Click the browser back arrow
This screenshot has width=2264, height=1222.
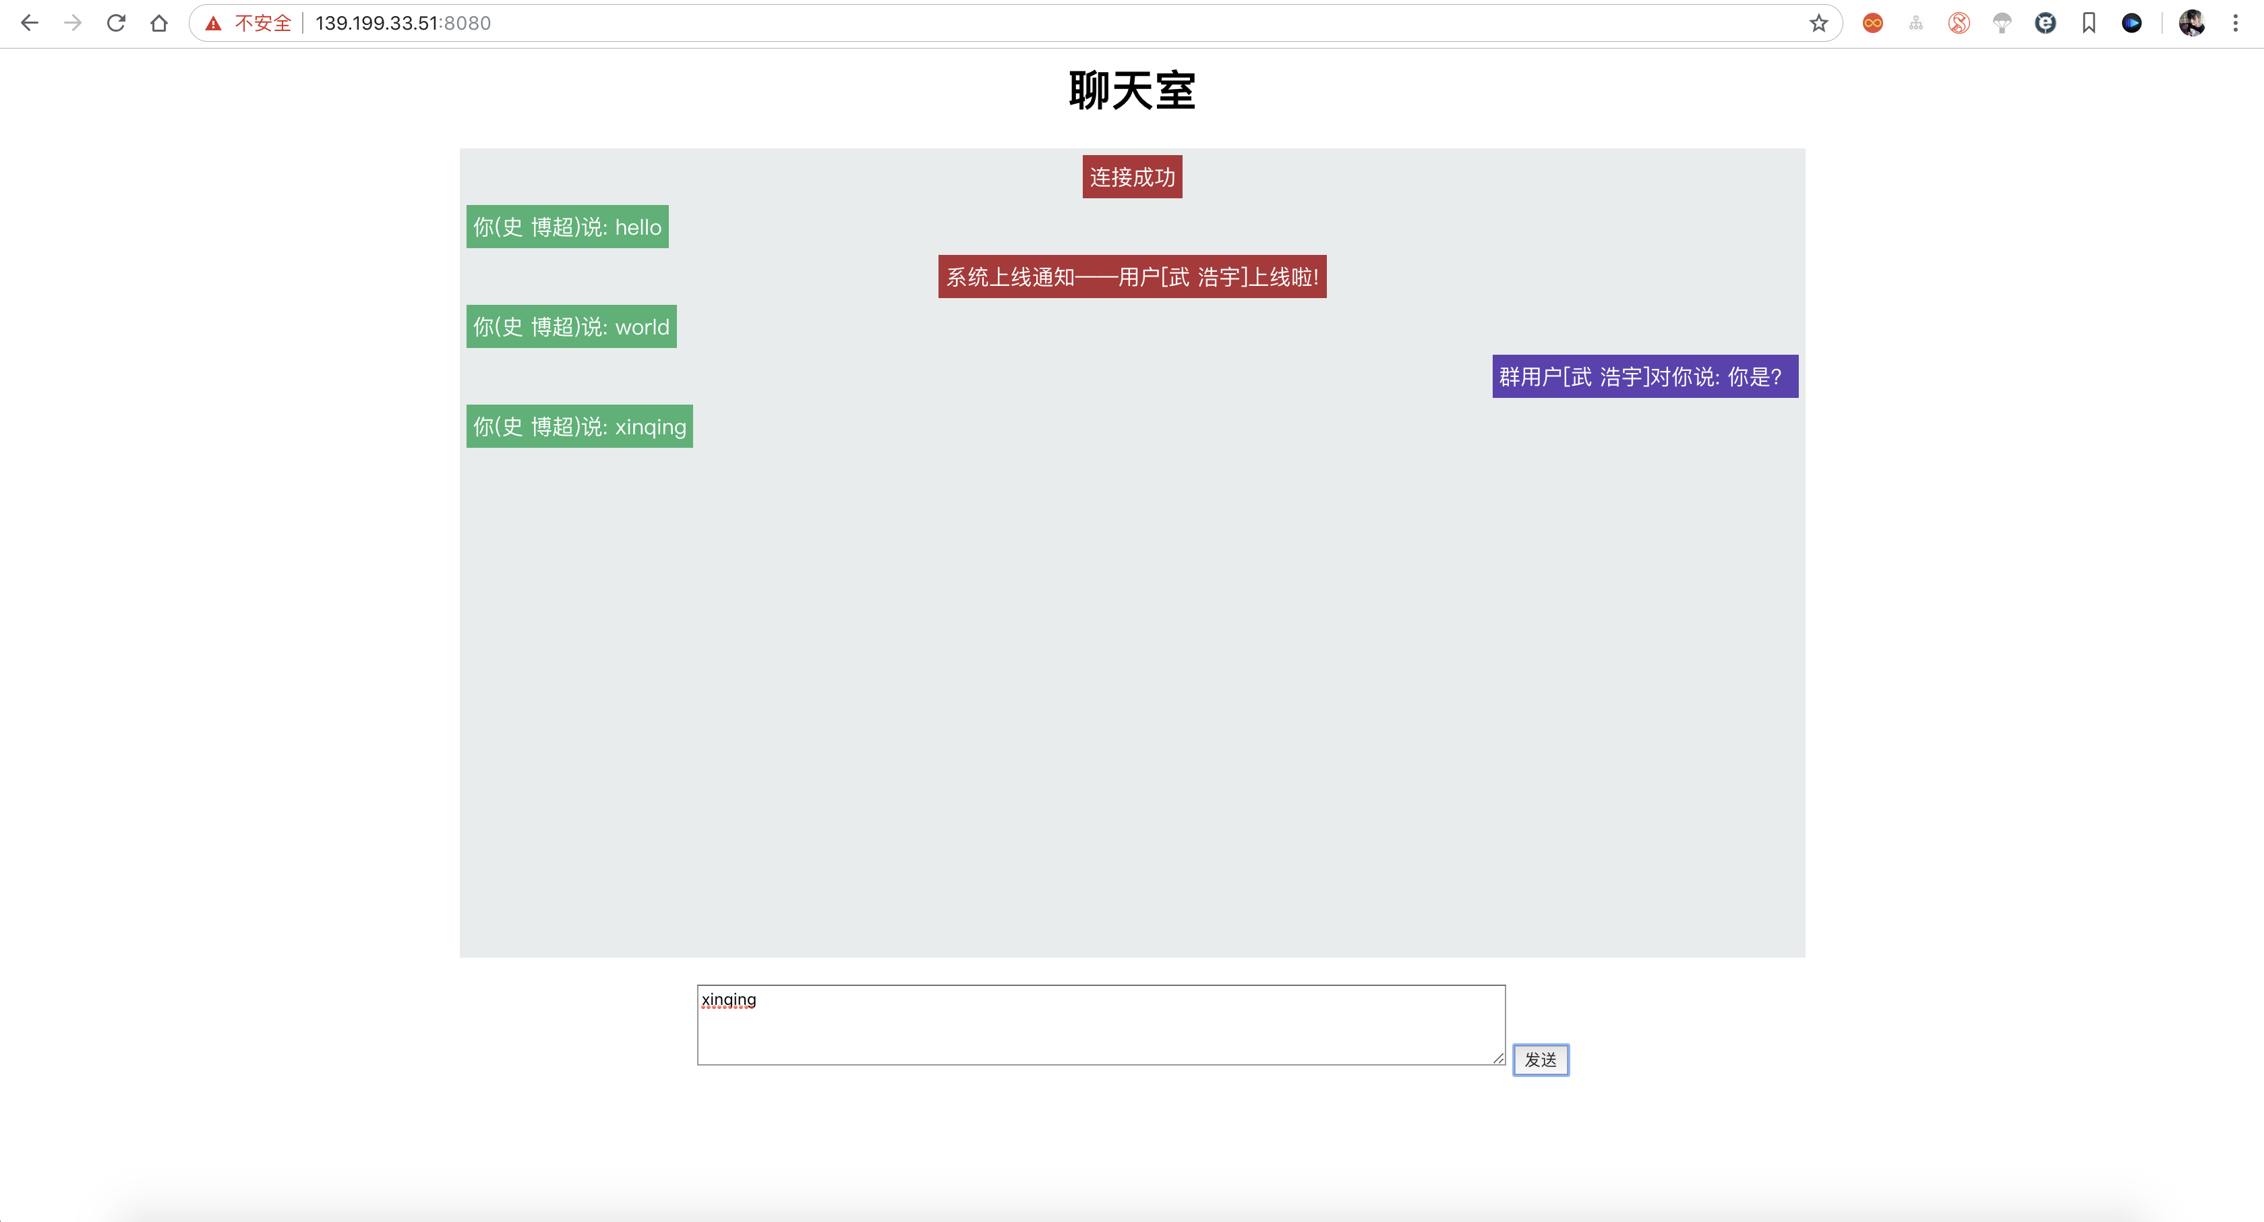tap(29, 23)
